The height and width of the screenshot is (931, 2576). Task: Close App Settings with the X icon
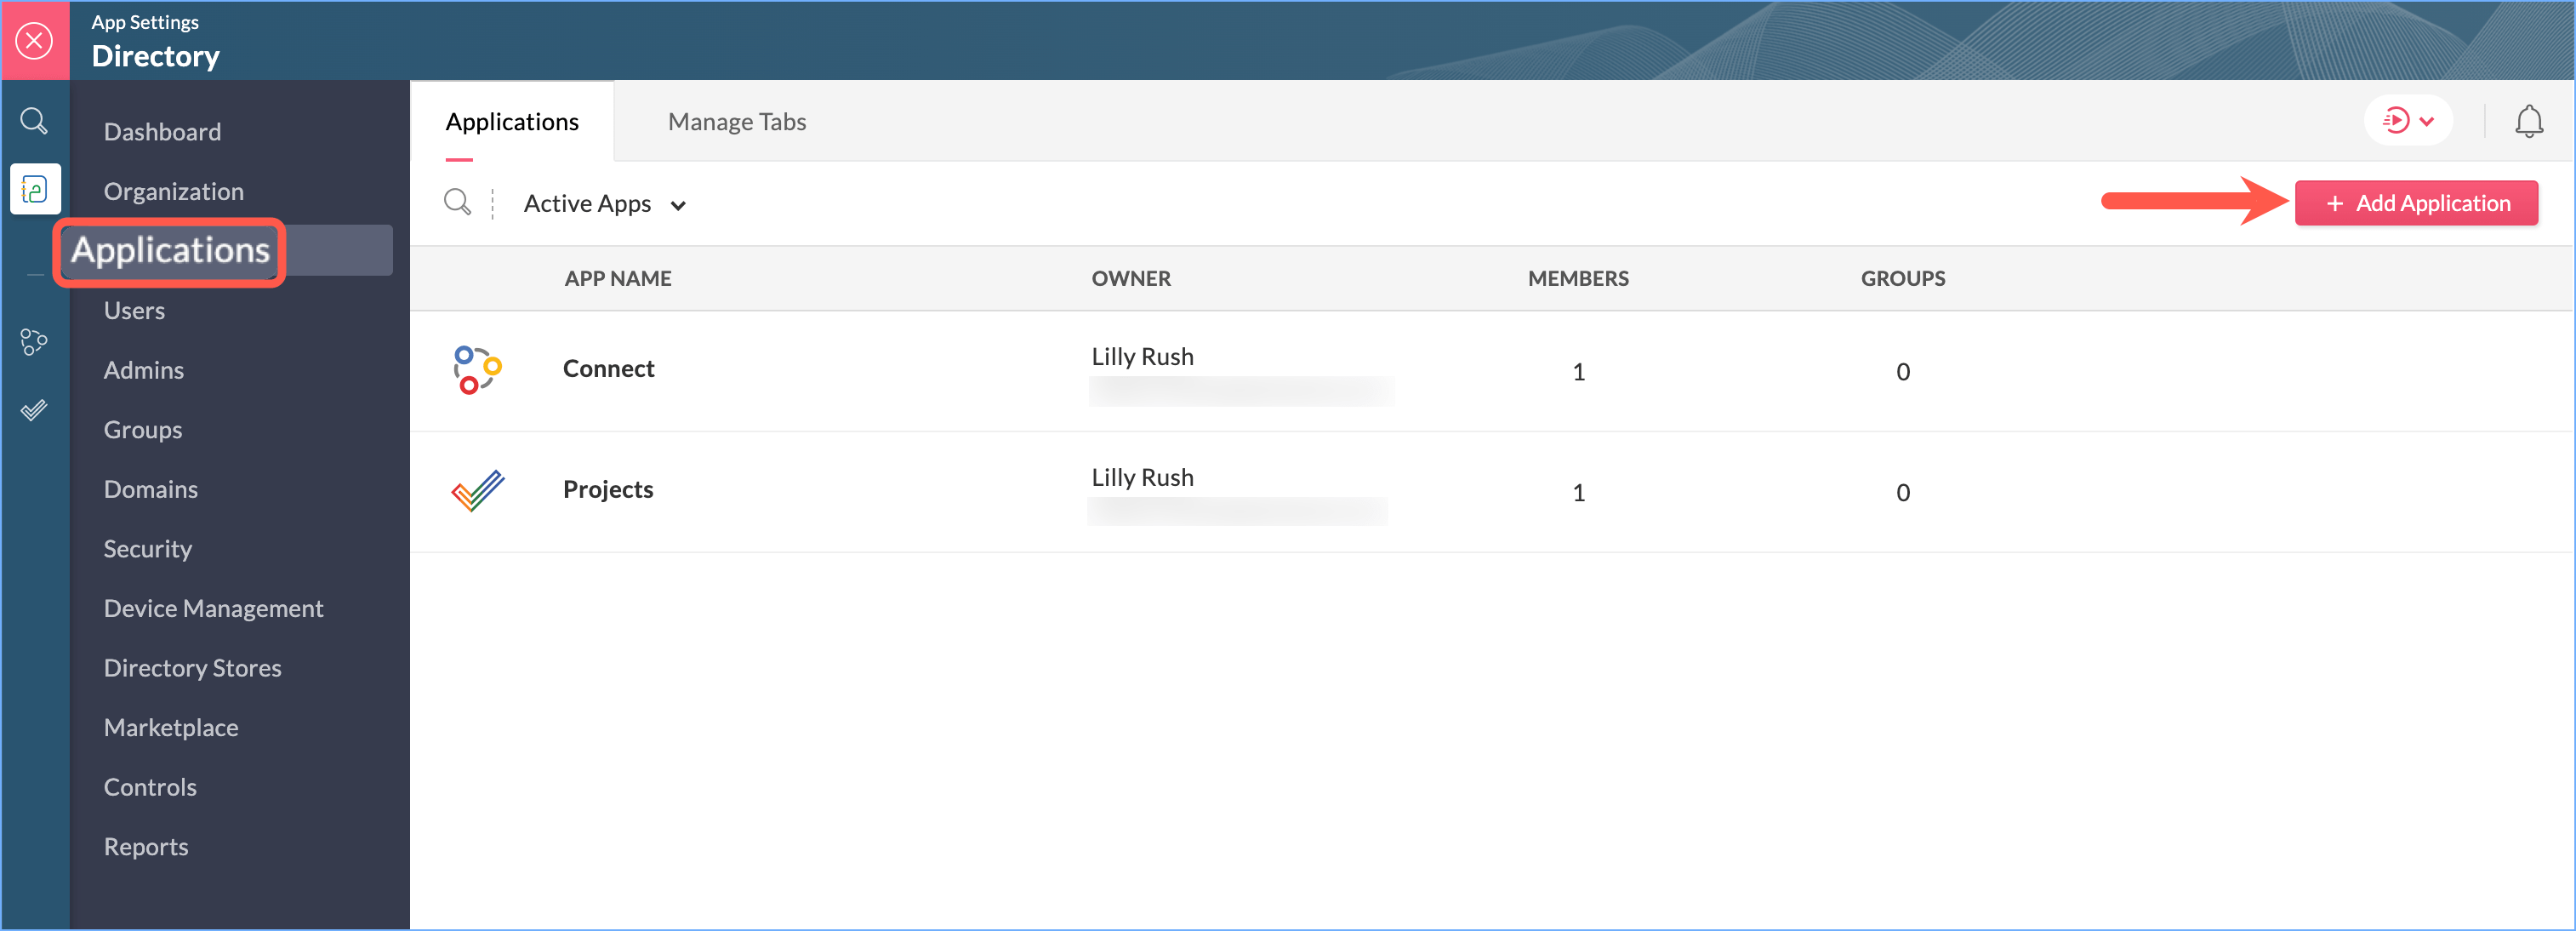[35, 41]
